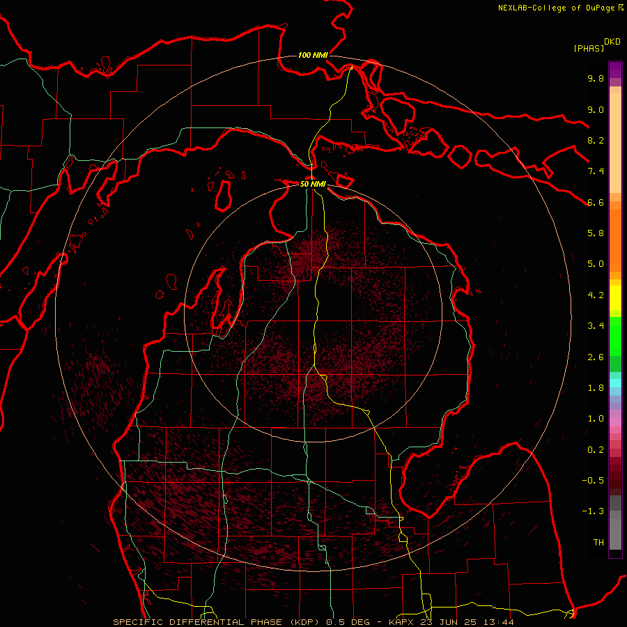Pick the bright green segment of the color bar
Viewport: 627px width, 627px height.
(615, 338)
